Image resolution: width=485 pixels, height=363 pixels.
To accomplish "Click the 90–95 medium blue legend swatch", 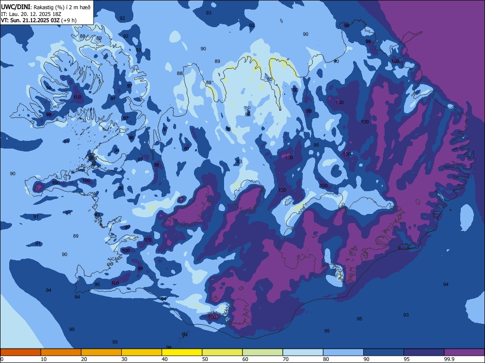I will click(x=384, y=352).
